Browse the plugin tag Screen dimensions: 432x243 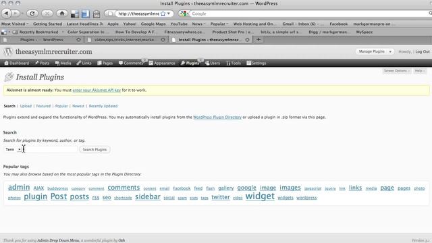(35, 196)
